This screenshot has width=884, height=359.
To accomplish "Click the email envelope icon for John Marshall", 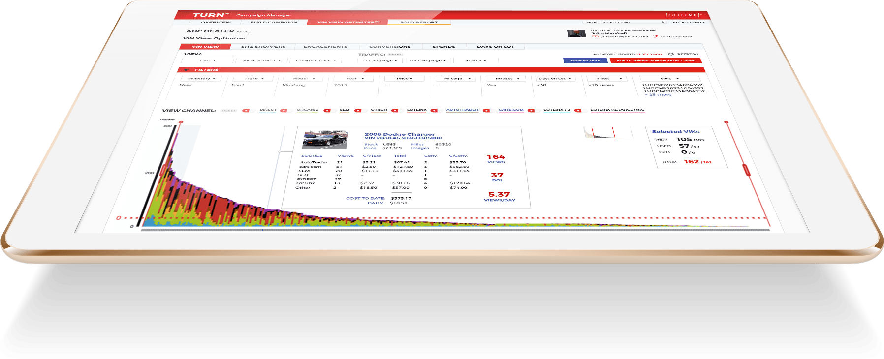I will coord(595,37).
